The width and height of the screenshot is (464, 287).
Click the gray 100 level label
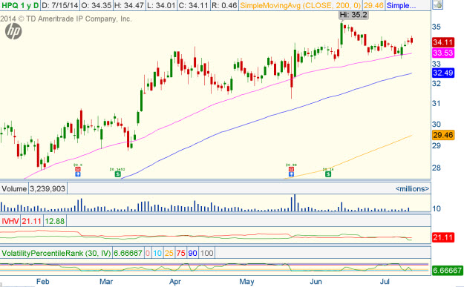pyautogui.click(x=206, y=254)
